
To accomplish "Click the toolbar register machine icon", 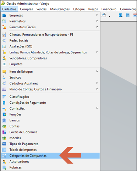I will pyautogui.click(x=104, y=15).
